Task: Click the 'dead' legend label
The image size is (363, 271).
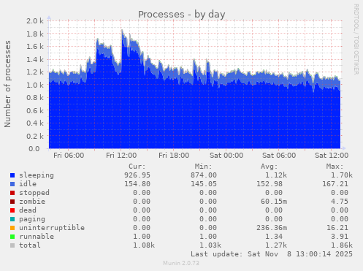Action: click(28, 210)
